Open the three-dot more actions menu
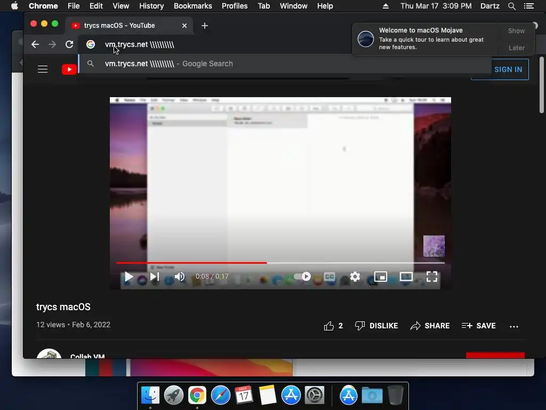This screenshot has width=546, height=410. [514, 327]
